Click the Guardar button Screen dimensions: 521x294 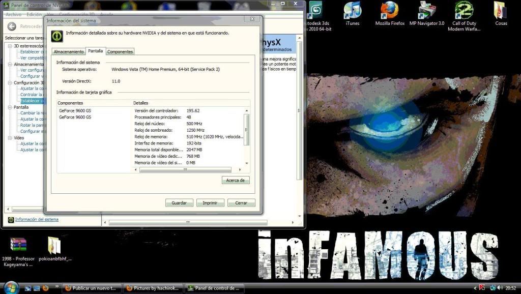tap(179, 202)
